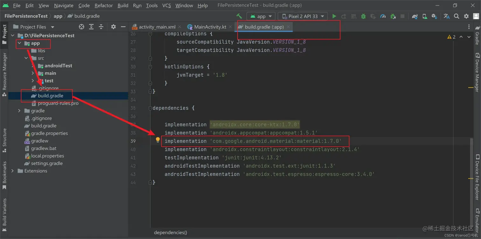481x239 pixels.
Task: Click the user account avatar icon
Action: pos(476,16)
